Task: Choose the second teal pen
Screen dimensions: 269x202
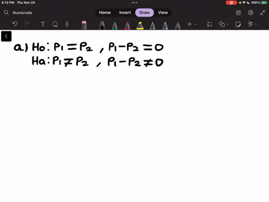Action: (x=165, y=25)
